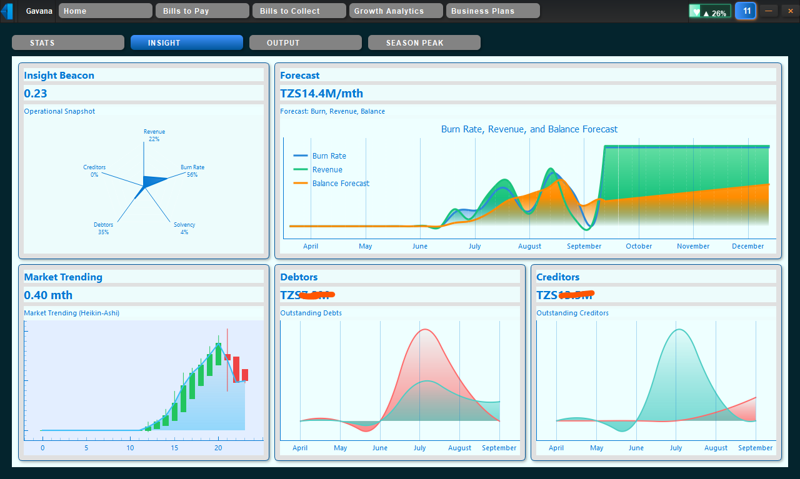Click the Debtors panel title
800x479 pixels.
click(299, 277)
